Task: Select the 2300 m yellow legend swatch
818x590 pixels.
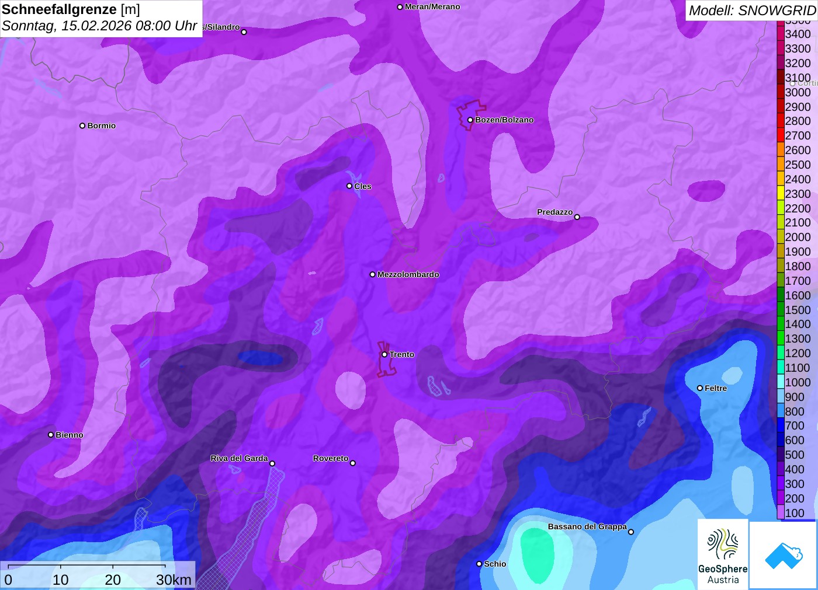Action: pyautogui.click(x=781, y=194)
